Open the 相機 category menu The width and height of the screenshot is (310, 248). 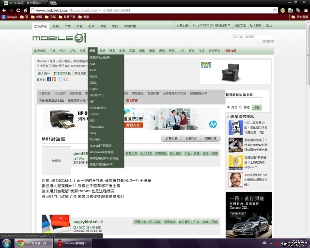(x=82, y=51)
